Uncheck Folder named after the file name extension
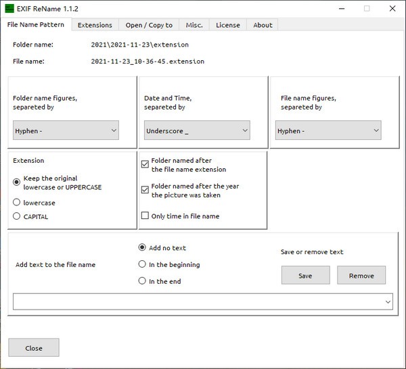The image size is (406, 369). coord(145,164)
